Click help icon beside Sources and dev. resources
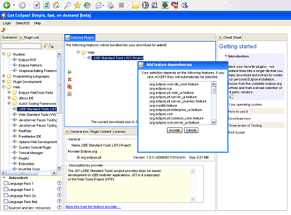 pyautogui.click(x=59, y=208)
